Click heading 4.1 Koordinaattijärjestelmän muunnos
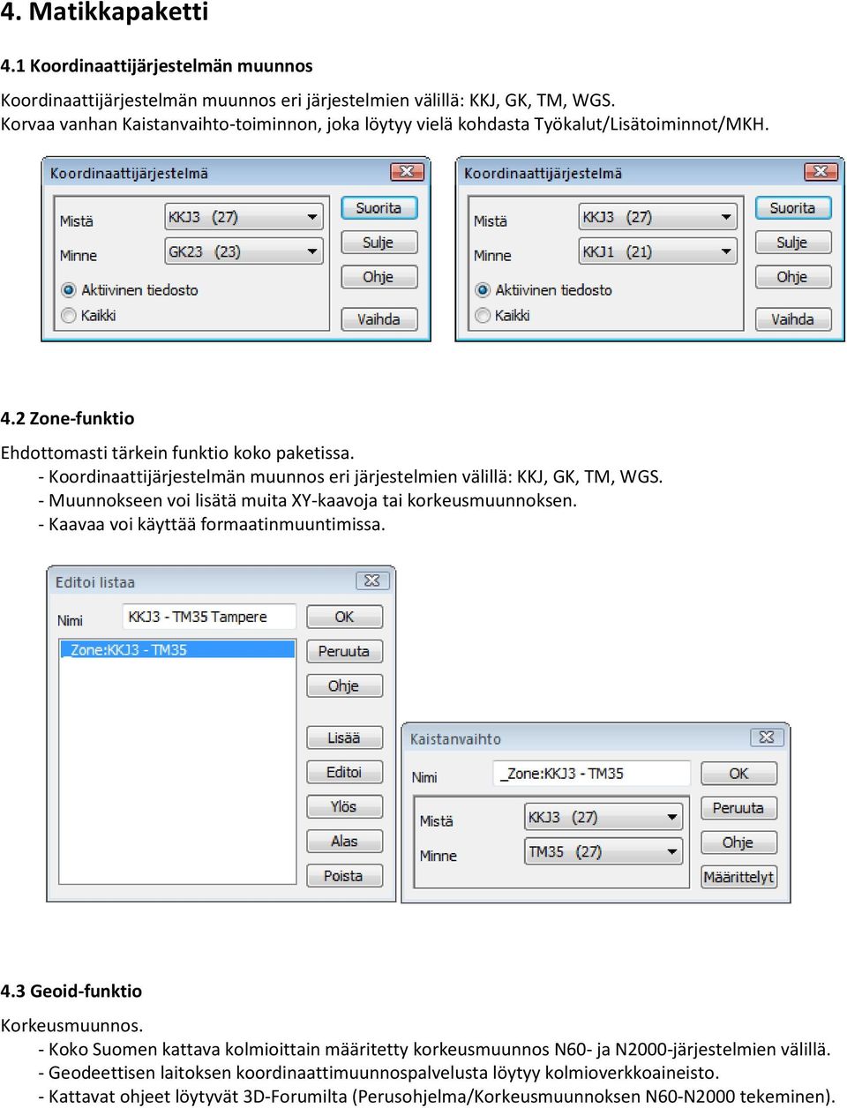 pos(157,65)
